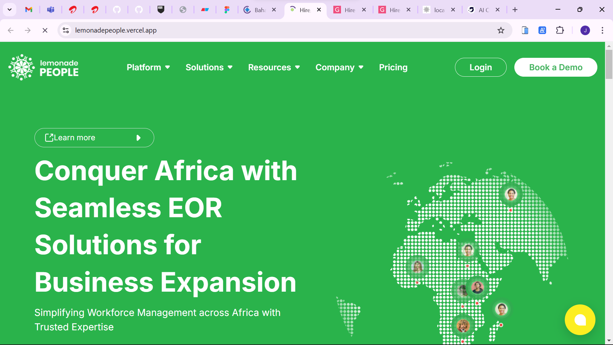Open the first Airtel pinned tab
Screen dimensions: 613x345
click(x=73, y=10)
